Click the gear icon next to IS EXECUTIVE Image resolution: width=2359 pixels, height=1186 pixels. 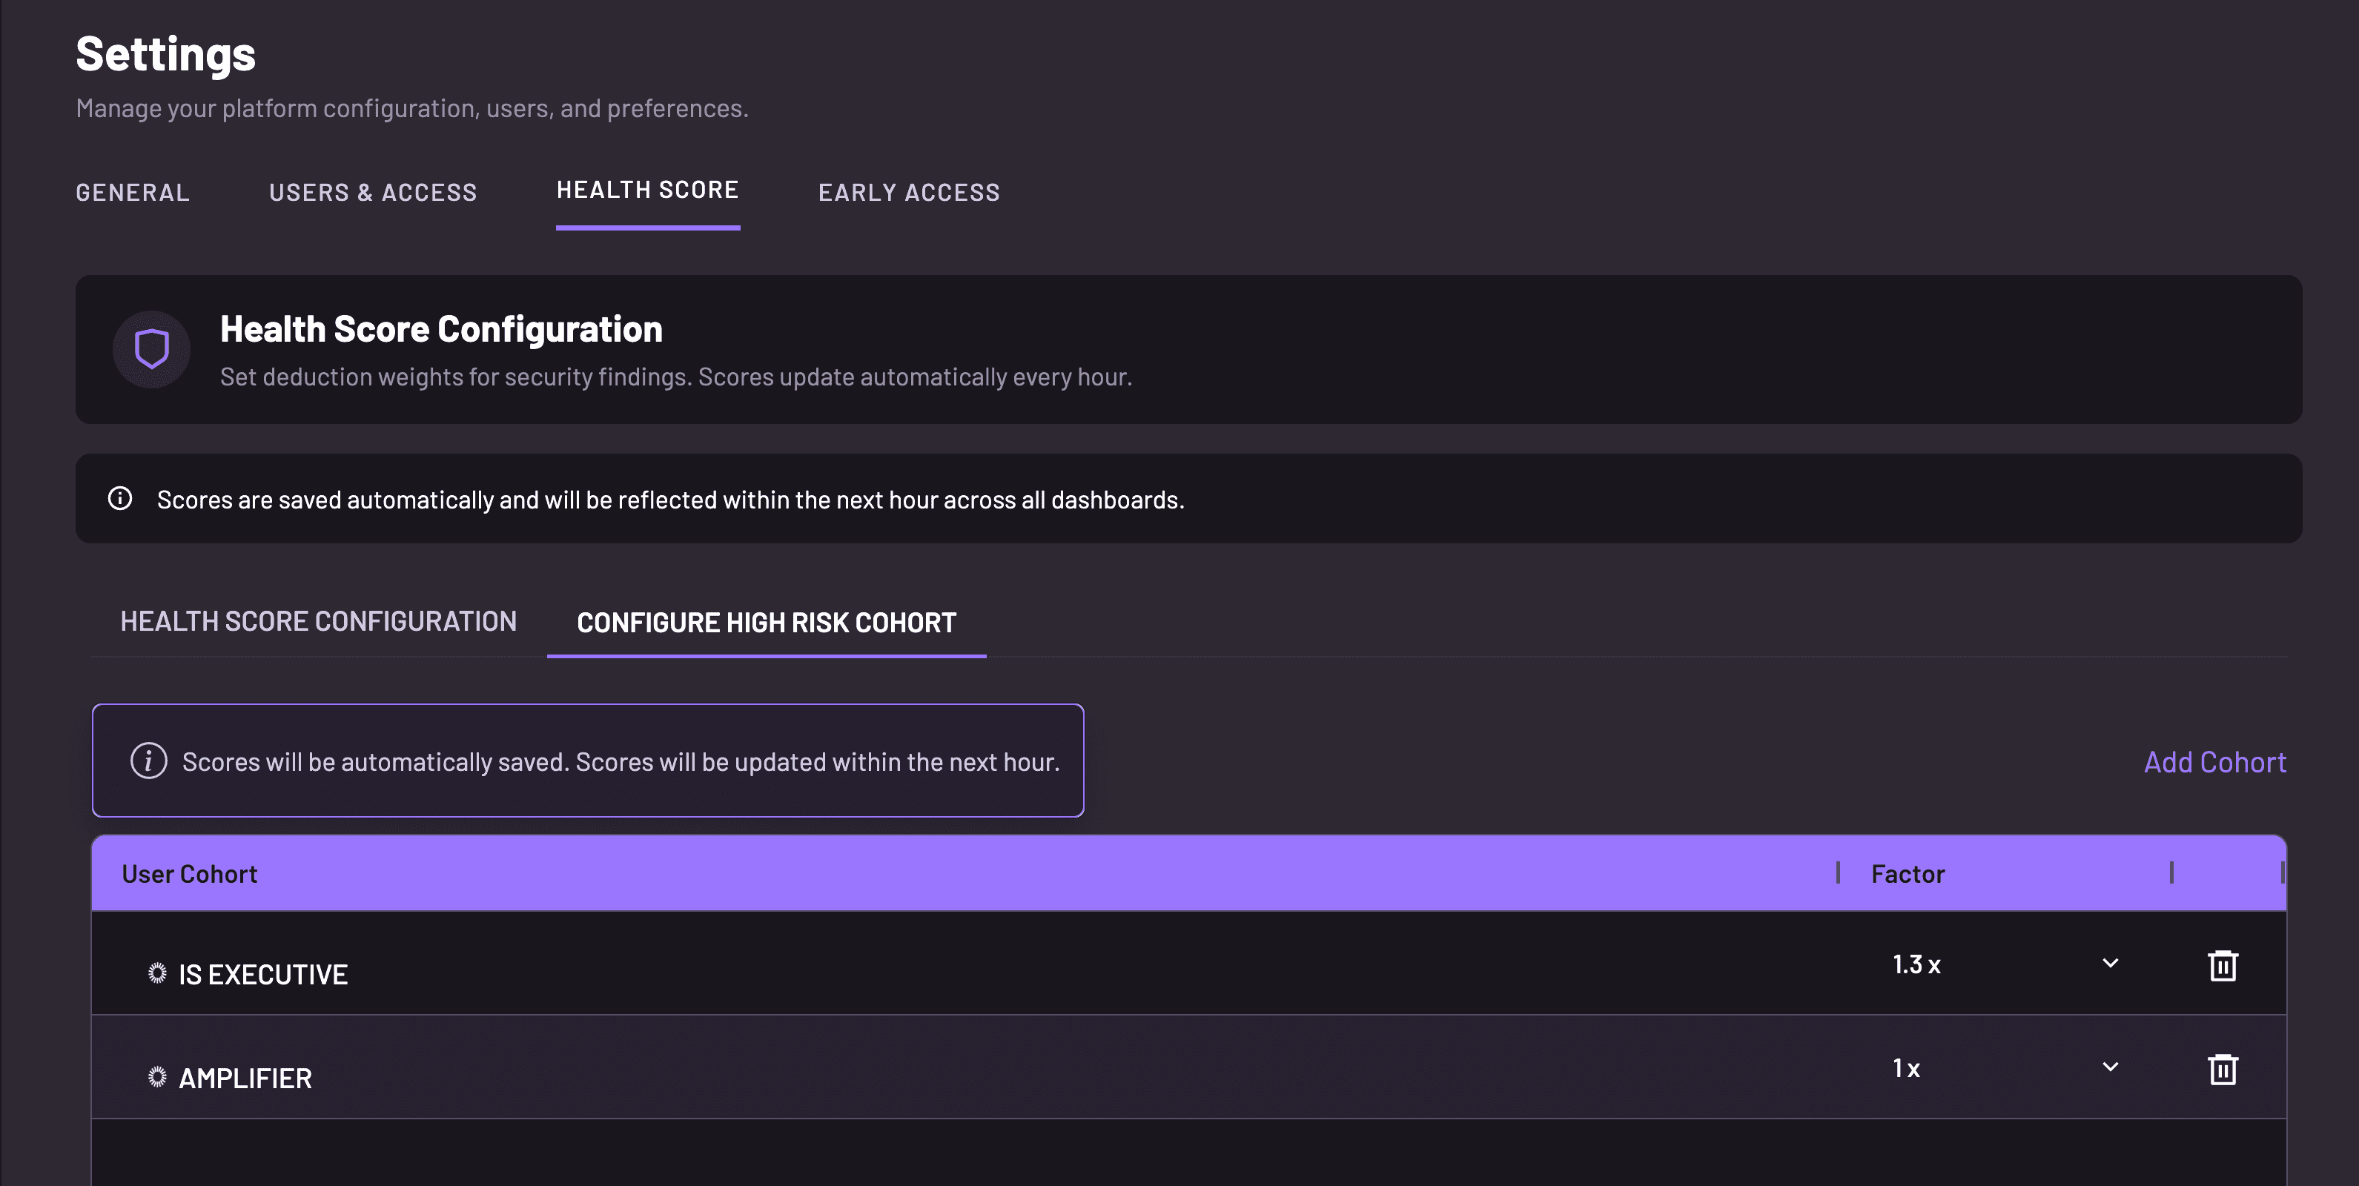(157, 973)
